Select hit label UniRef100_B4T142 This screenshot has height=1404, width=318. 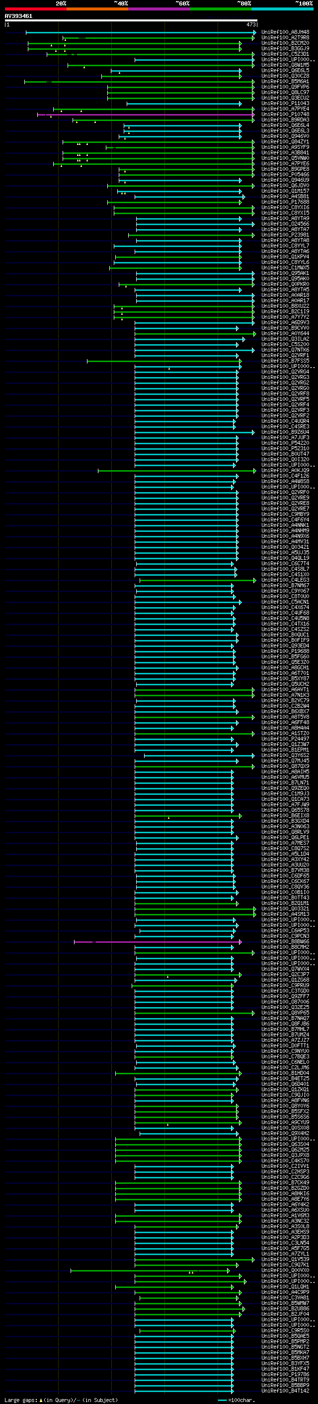(x=285, y=1391)
